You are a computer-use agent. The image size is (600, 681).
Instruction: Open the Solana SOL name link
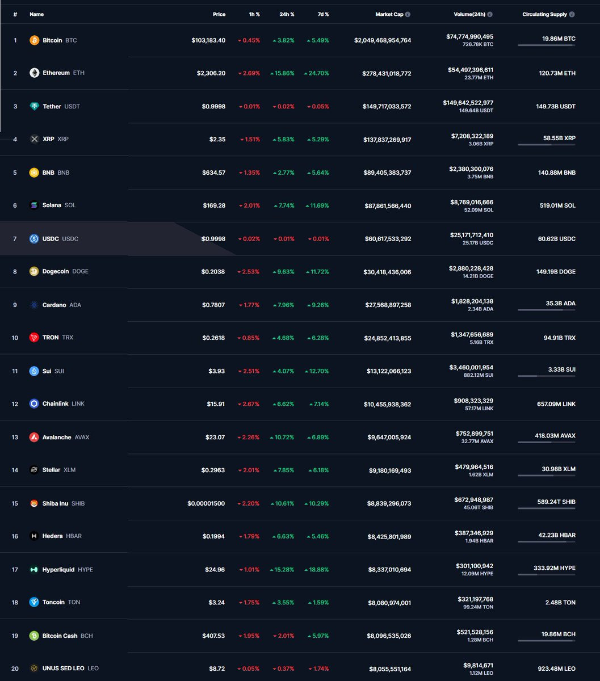tap(59, 205)
